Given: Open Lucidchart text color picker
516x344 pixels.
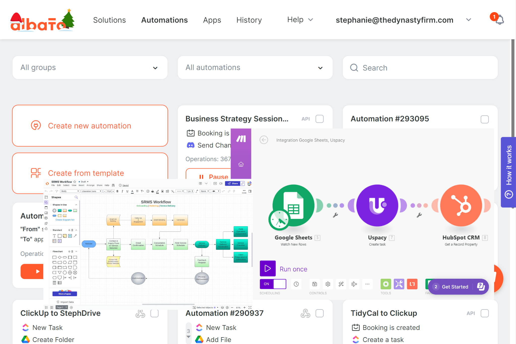Looking at the screenshot, I should [132, 191].
